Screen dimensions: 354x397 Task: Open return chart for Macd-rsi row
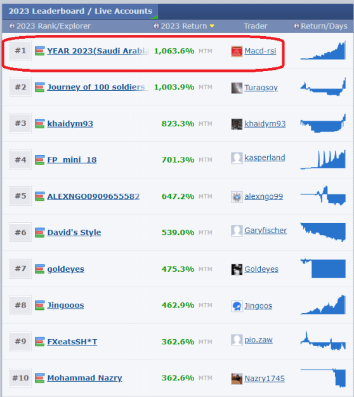[323, 50]
